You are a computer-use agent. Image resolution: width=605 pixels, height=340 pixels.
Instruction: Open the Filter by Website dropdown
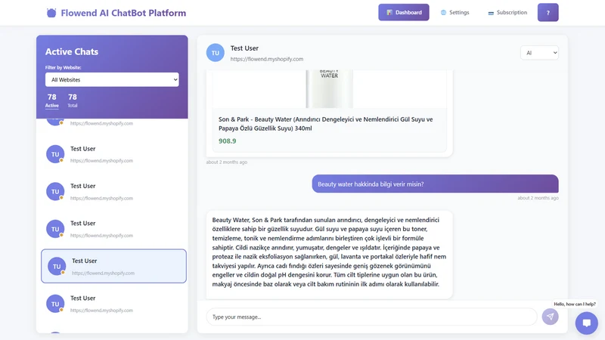point(112,79)
